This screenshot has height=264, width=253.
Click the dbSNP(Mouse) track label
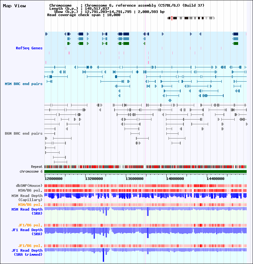[29, 186]
